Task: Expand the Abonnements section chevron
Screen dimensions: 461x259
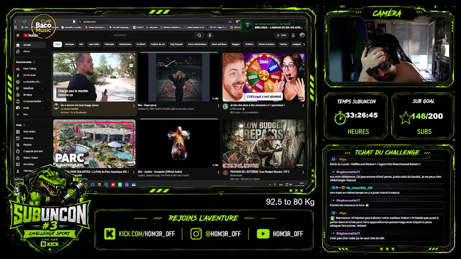Action: click(34, 62)
